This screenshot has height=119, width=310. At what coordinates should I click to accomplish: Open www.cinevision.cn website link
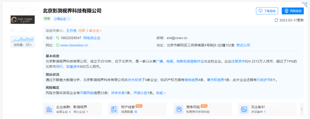point(74,45)
